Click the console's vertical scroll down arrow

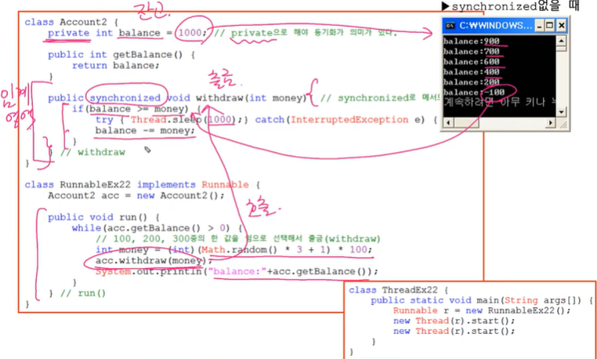tap(561, 112)
